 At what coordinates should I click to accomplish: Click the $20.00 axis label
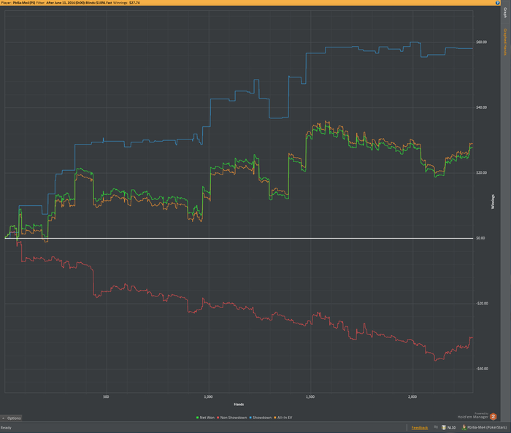(481, 173)
